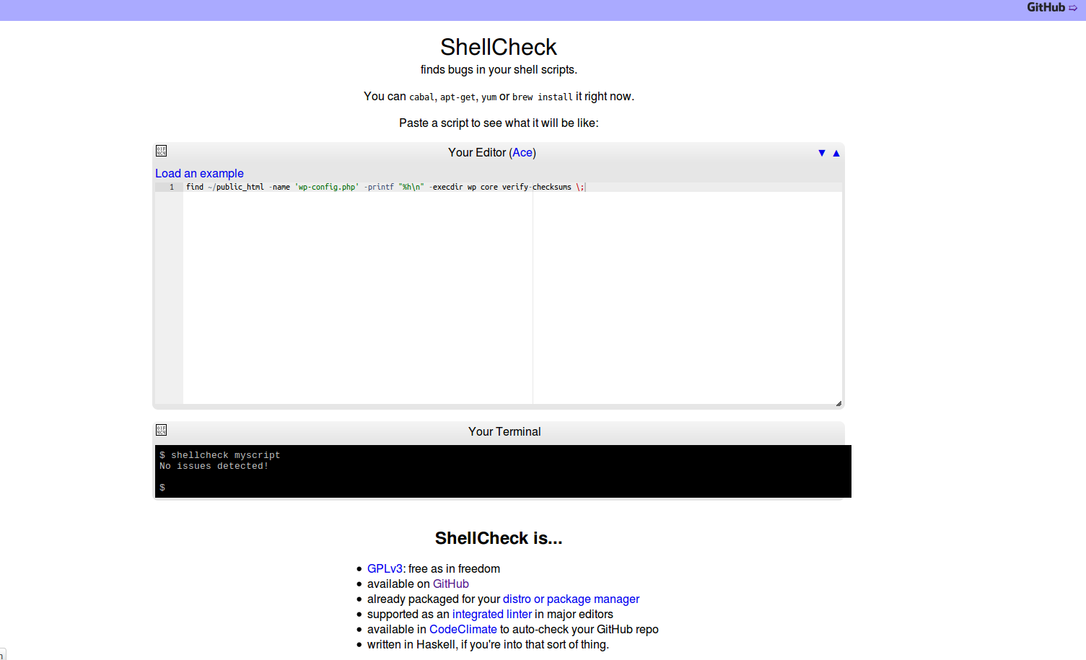Click the down arrow in the editor header
The width and height of the screenshot is (1086, 660).
pos(821,153)
